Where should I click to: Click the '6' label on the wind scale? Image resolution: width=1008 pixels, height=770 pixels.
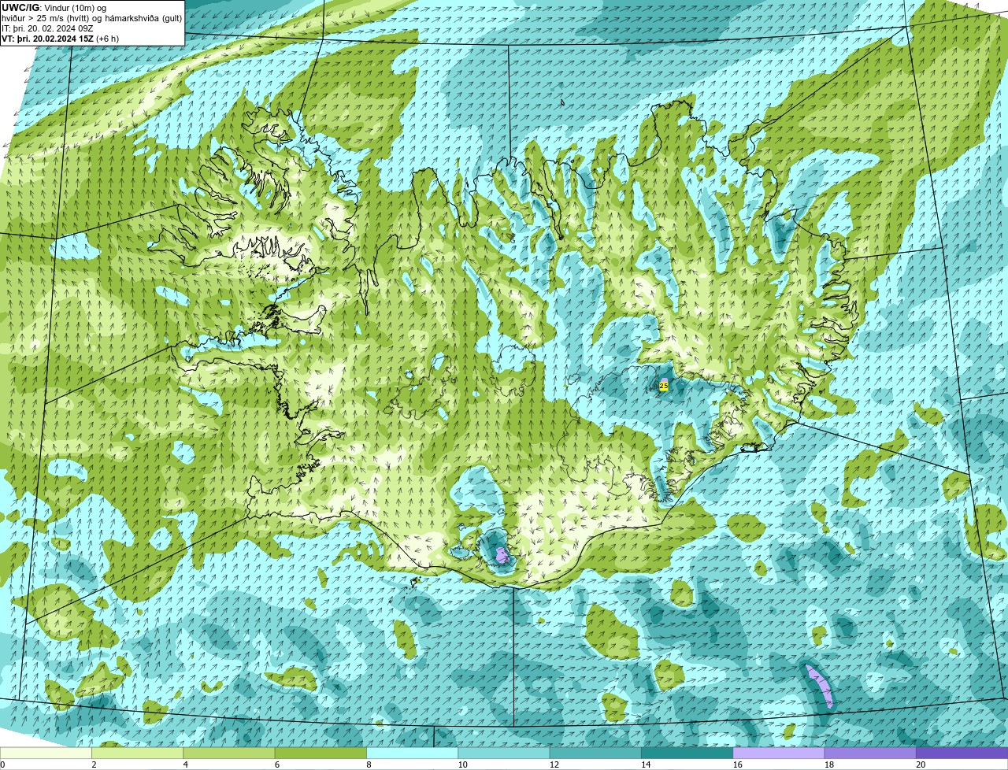[x=277, y=764]
